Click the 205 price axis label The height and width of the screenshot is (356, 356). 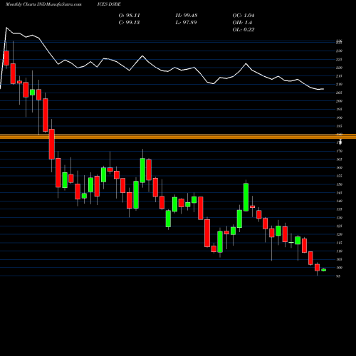click(x=339, y=93)
